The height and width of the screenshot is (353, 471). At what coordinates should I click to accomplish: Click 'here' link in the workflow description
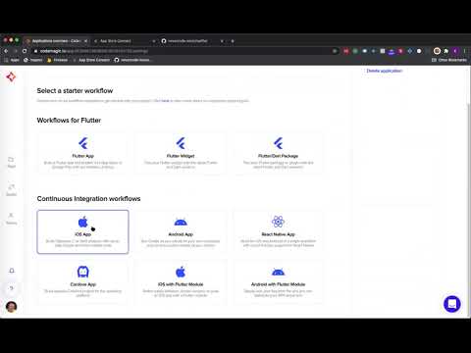(x=165, y=101)
